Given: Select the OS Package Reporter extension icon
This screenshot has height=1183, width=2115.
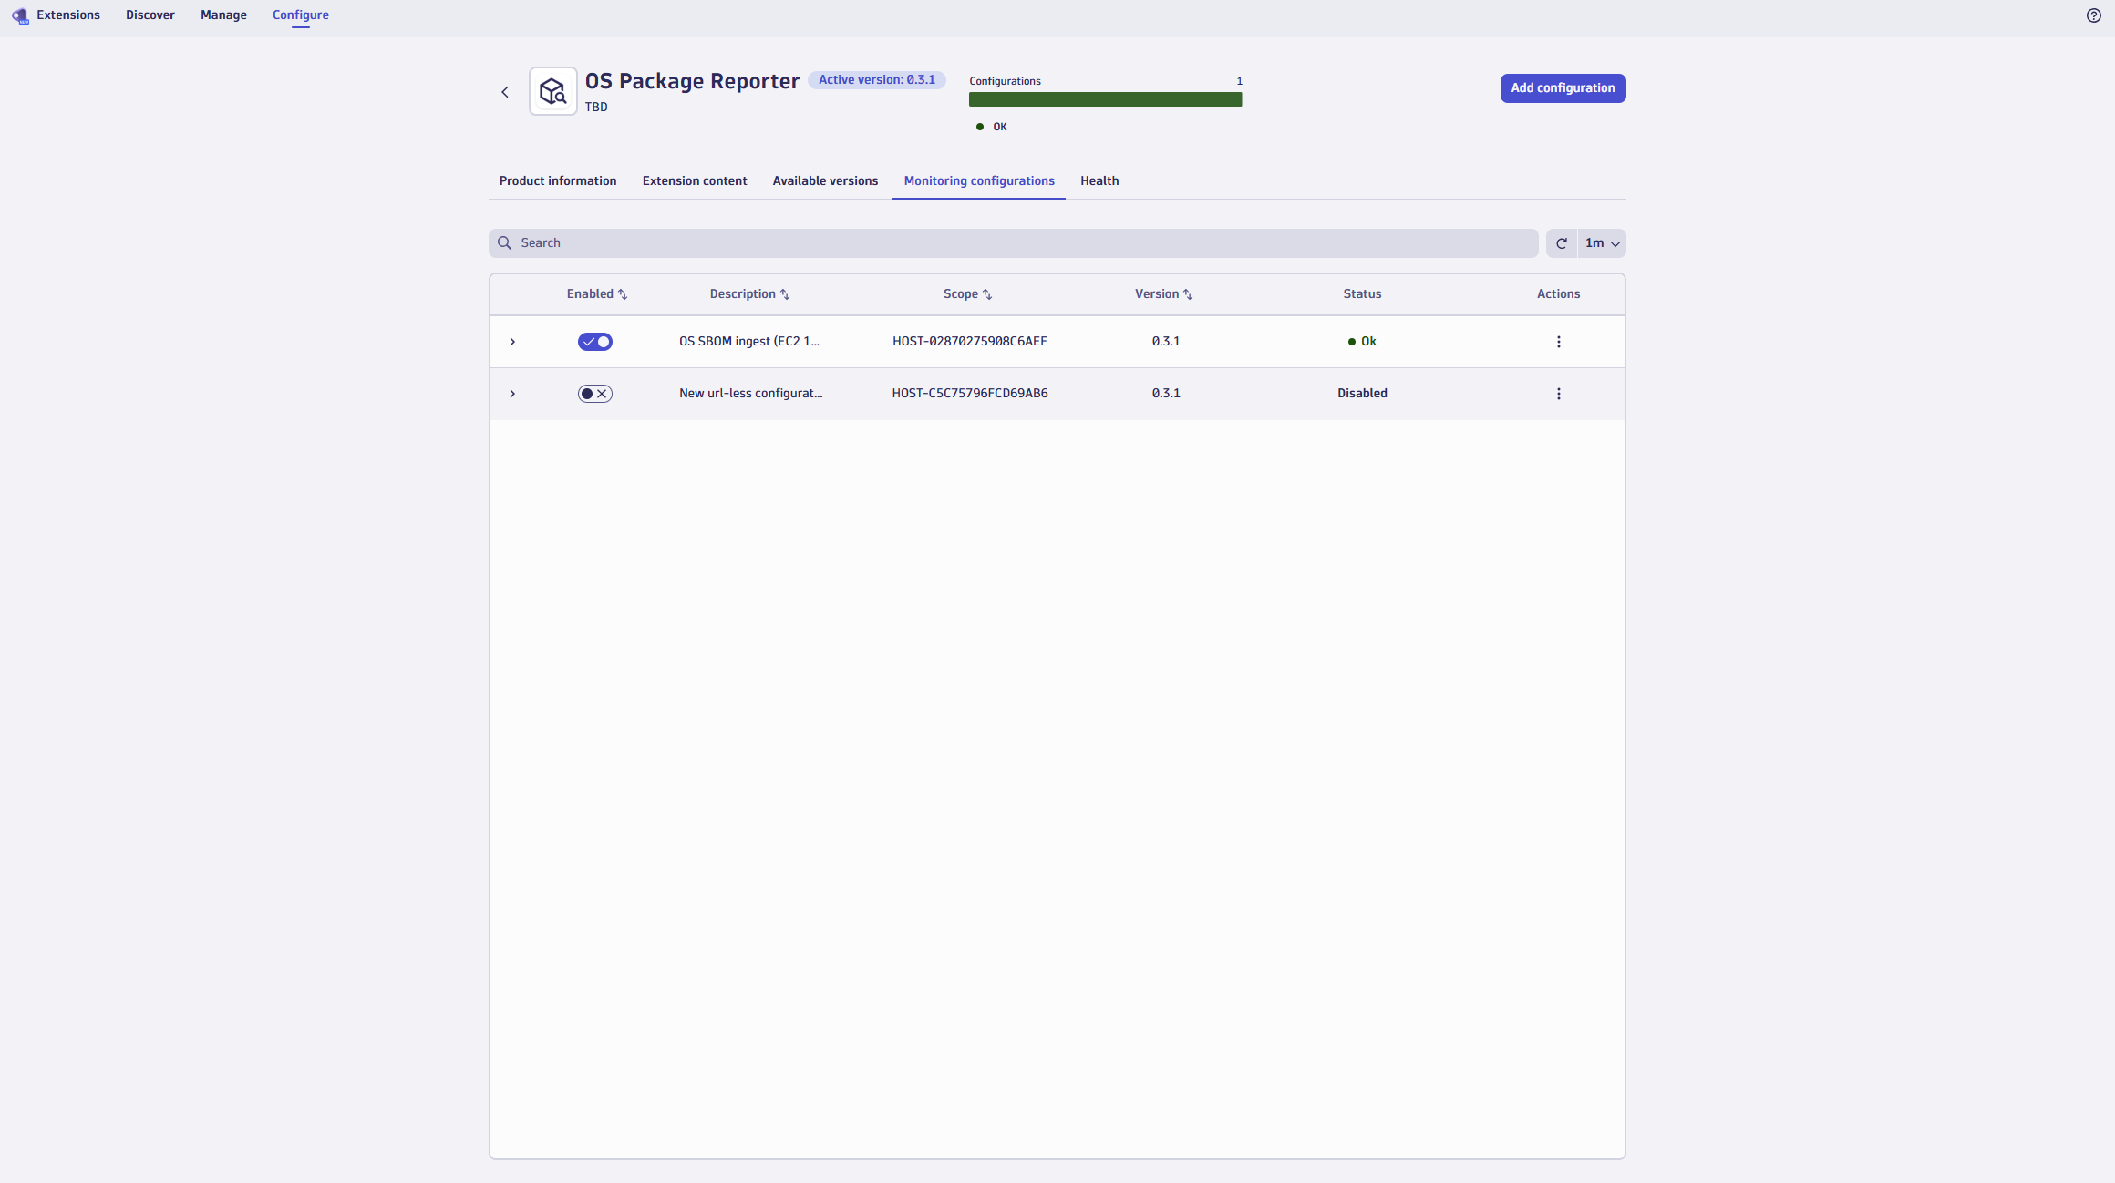Looking at the screenshot, I should pyautogui.click(x=552, y=91).
